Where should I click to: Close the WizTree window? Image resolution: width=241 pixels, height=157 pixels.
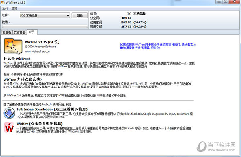pyautogui.click(x=235, y=2)
